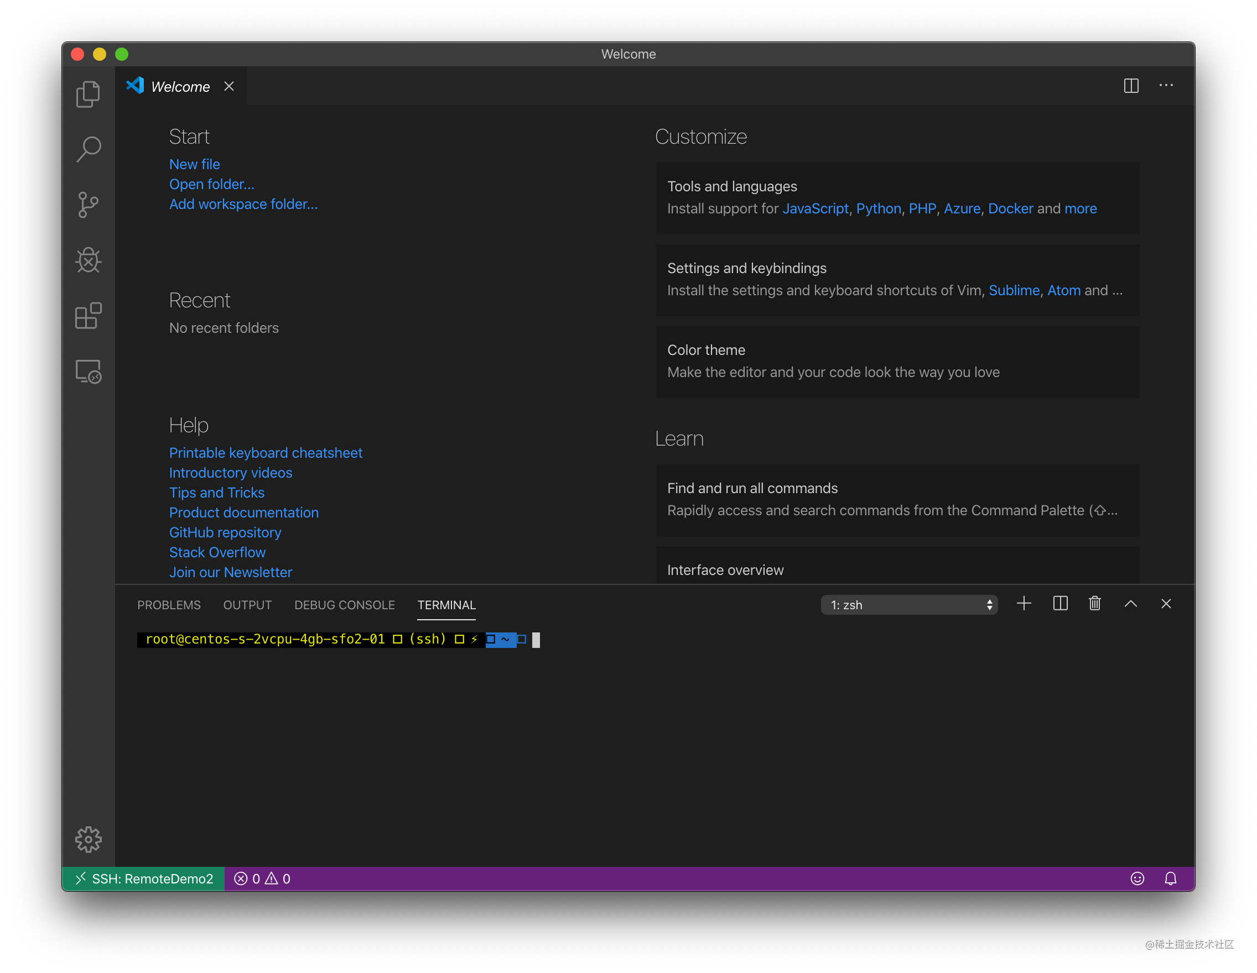1257x973 pixels.
Task: Add a new terminal with plus icon
Action: point(1024,604)
